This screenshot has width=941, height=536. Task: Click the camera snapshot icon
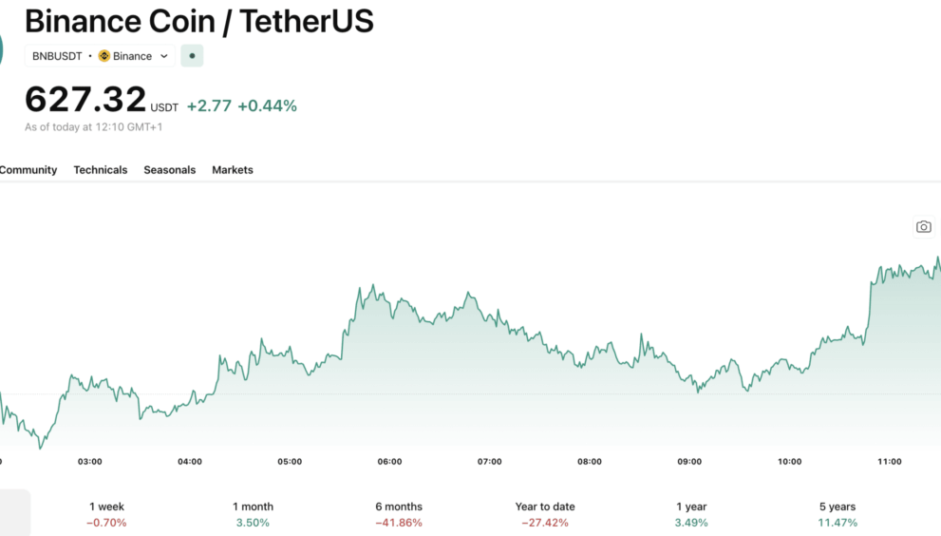(923, 226)
